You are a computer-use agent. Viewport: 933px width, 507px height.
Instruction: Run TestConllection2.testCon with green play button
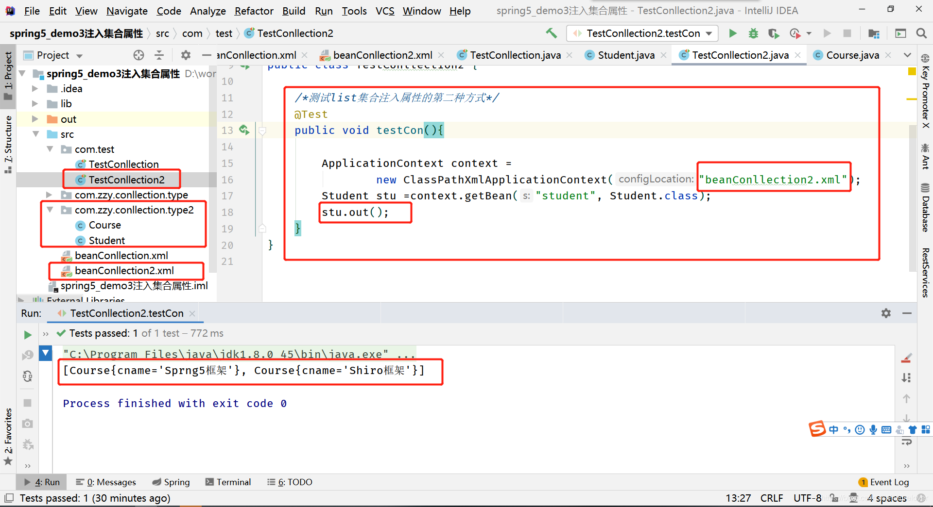point(733,33)
